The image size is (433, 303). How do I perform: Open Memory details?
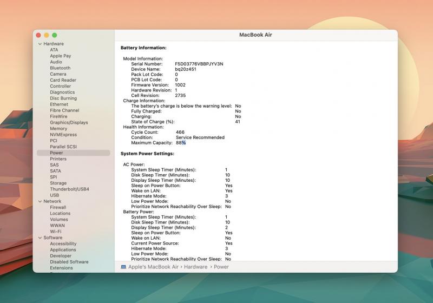click(58, 129)
